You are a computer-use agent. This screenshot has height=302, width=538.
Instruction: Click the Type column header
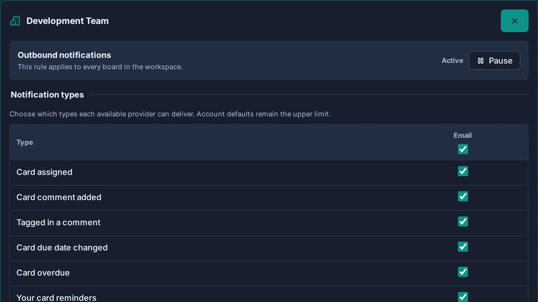click(x=25, y=143)
